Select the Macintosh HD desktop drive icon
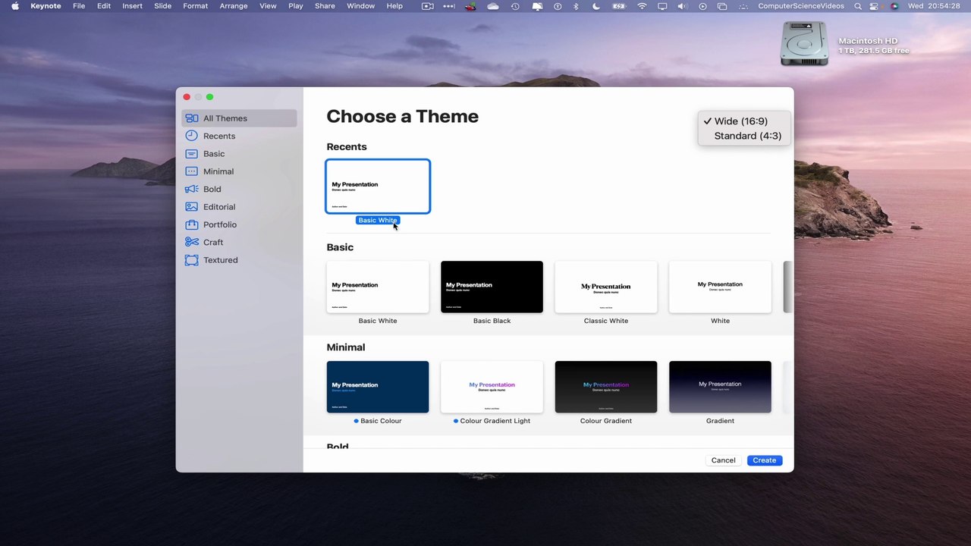Viewport: 971px width, 546px height. point(804,43)
